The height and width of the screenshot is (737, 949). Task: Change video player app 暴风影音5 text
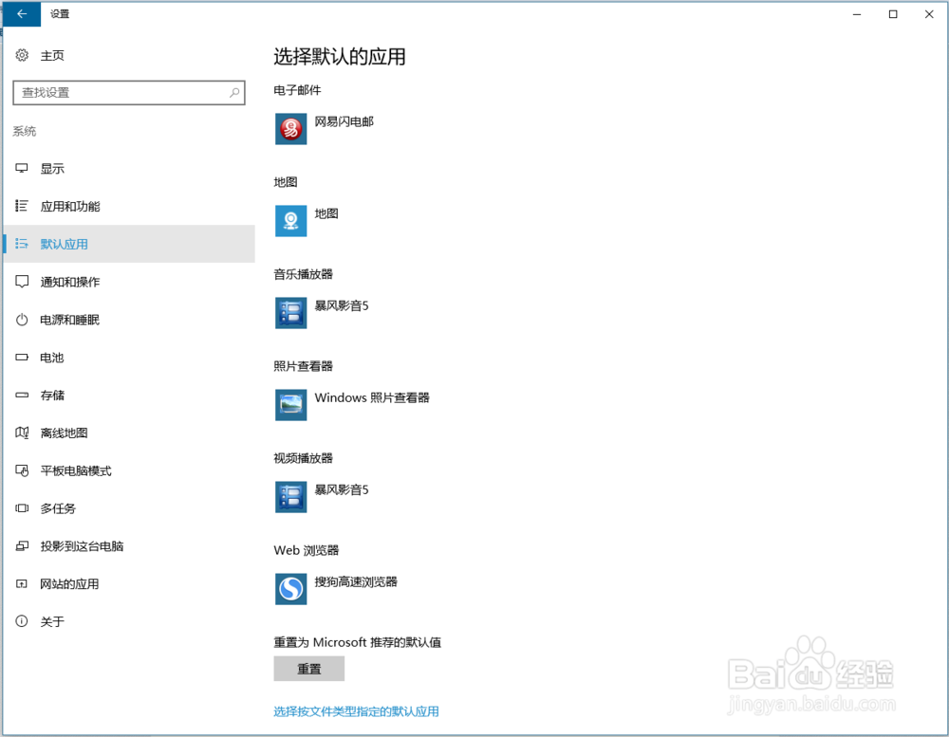coord(342,489)
